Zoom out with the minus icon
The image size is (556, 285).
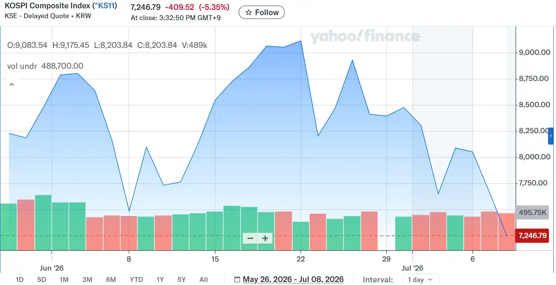tap(250, 238)
